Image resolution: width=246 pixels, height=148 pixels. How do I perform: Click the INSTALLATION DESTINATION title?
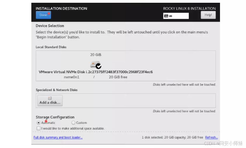(61, 8)
